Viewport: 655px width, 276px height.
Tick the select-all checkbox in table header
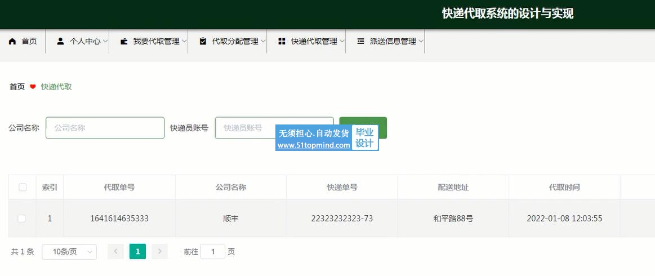pos(23,188)
